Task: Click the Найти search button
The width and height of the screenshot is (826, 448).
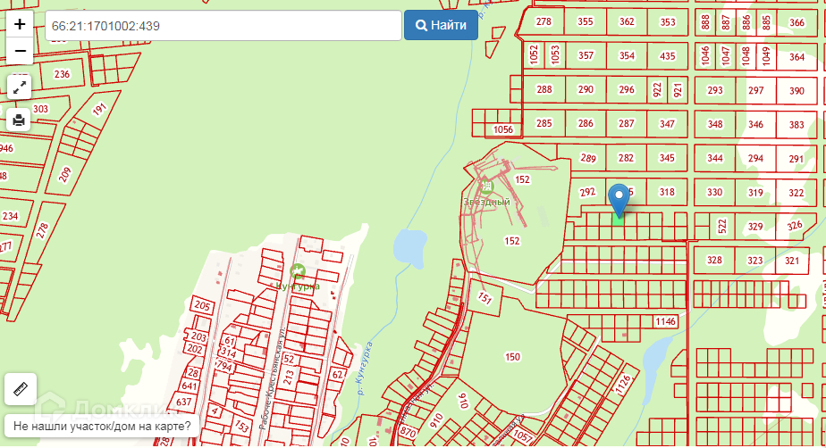Action: point(442,25)
